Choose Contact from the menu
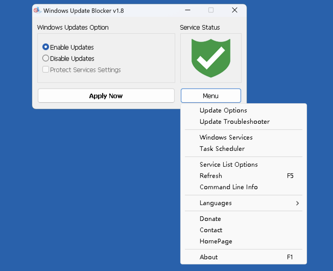This screenshot has height=271, width=333. point(243,230)
